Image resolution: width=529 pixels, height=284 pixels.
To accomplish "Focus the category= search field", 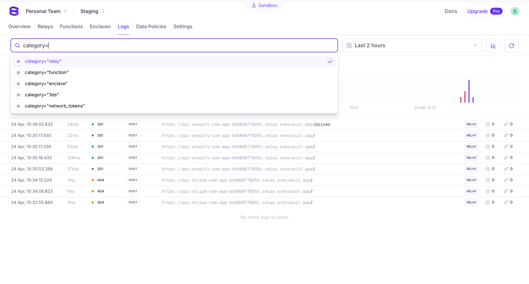I will 174,45.
